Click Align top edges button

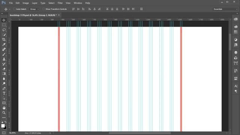73,9
